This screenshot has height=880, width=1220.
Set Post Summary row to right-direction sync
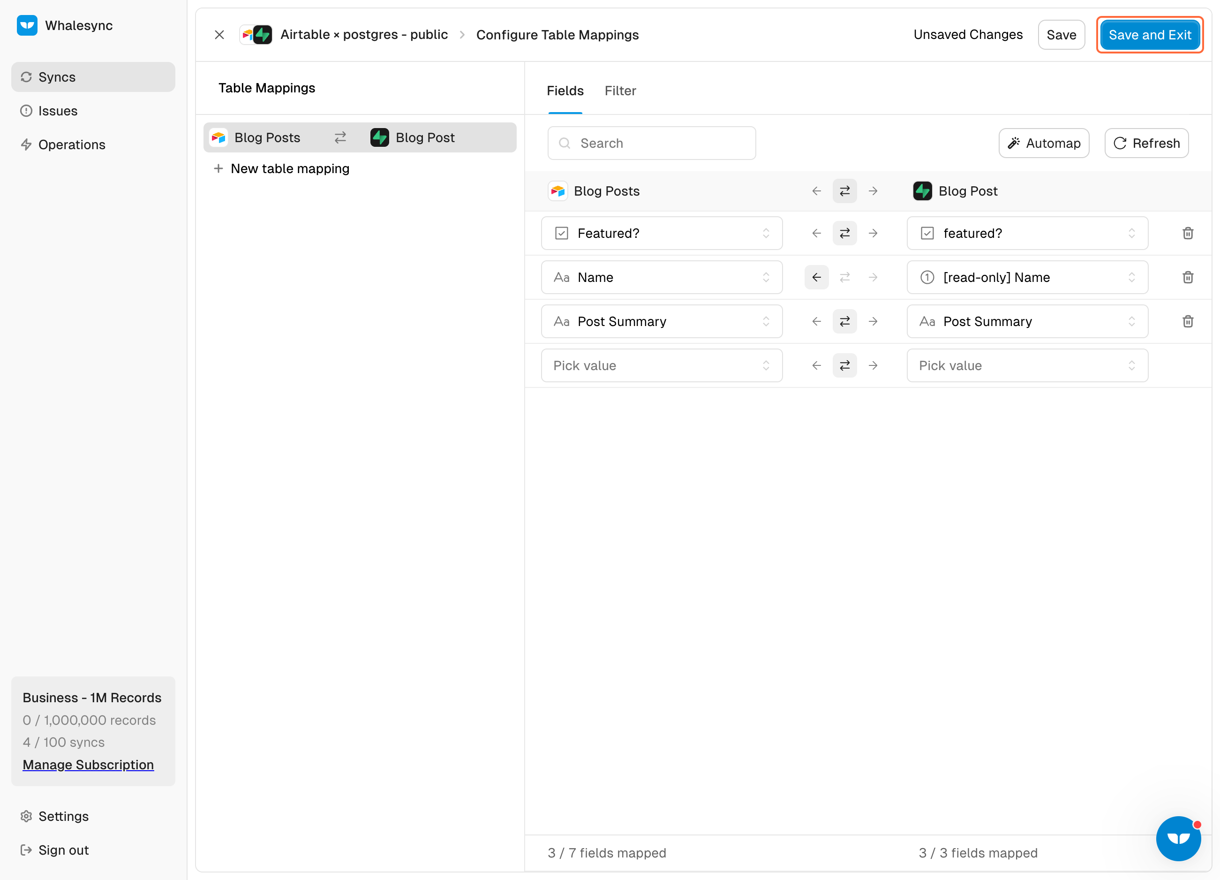[873, 321]
